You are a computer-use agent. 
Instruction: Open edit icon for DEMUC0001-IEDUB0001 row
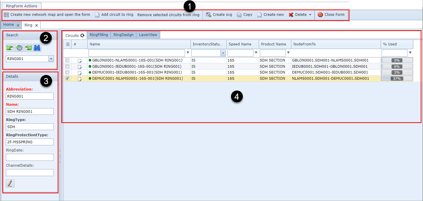(x=79, y=73)
